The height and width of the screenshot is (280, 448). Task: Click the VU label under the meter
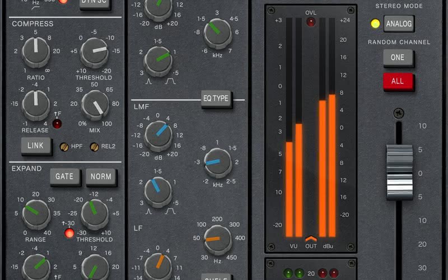(293, 246)
